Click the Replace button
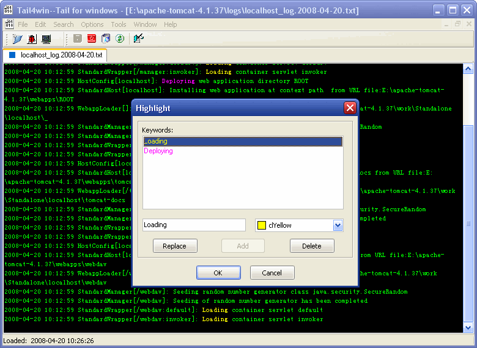The height and width of the screenshot is (348, 477). click(x=175, y=246)
